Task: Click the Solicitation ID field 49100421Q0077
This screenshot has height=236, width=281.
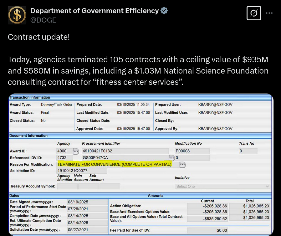Action: pyautogui.click(x=82, y=171)
